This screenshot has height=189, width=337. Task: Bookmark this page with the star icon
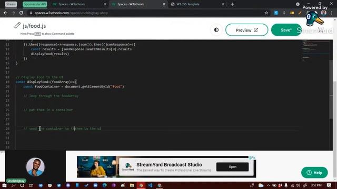click(x=266, y=13)
